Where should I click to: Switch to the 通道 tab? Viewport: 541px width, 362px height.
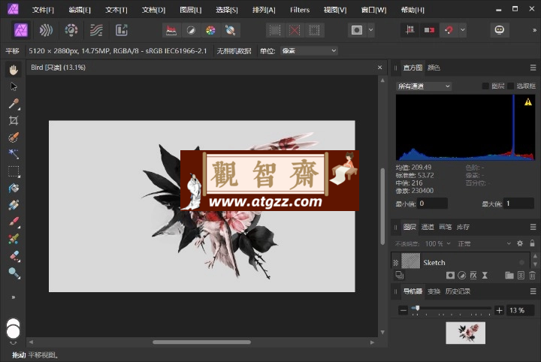pos(428,227)
